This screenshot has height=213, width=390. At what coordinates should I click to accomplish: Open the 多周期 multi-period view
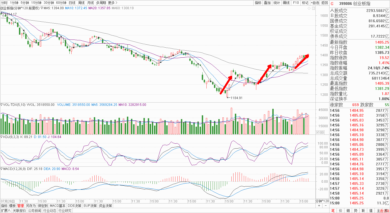click(x=101, y=3)
